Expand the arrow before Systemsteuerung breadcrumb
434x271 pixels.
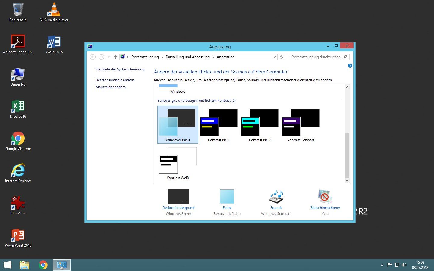(x=128, y=57)
